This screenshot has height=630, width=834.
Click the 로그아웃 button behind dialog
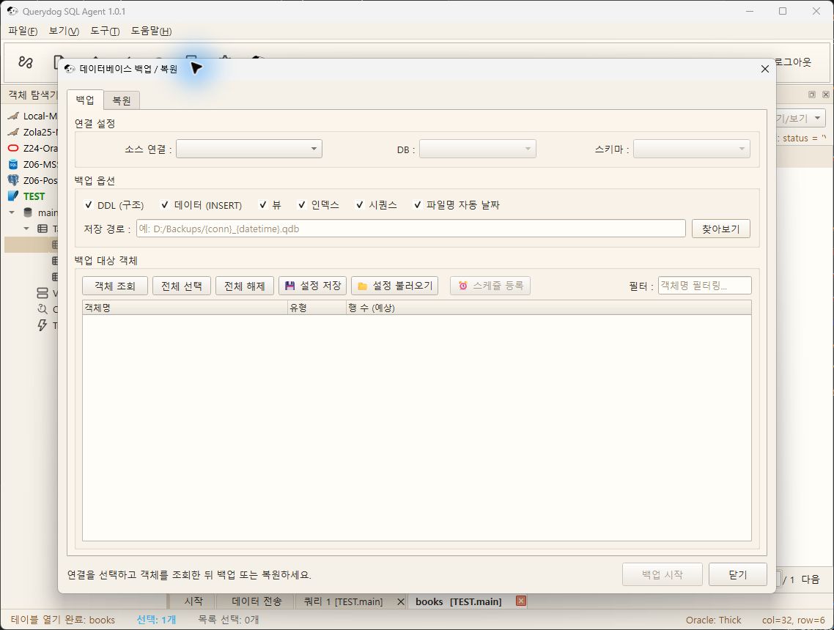pyautogui.click(x=793, y=62)
